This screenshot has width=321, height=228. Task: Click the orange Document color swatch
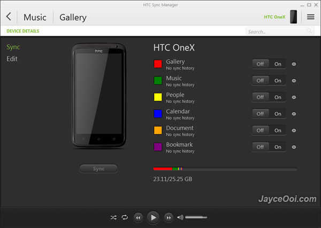point(158,130)
